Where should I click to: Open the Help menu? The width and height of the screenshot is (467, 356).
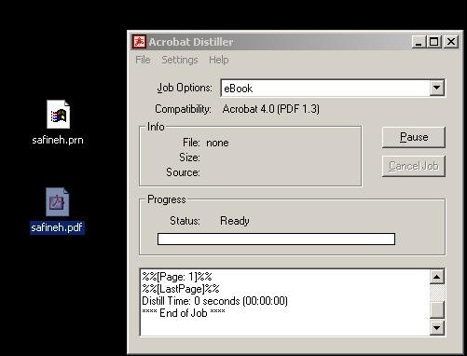tap(219, 60)
